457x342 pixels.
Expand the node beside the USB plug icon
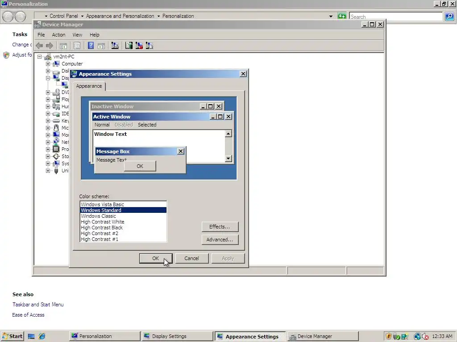[x=48, y=171]
